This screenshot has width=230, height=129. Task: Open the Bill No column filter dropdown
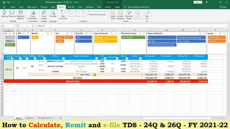(63, 58)
